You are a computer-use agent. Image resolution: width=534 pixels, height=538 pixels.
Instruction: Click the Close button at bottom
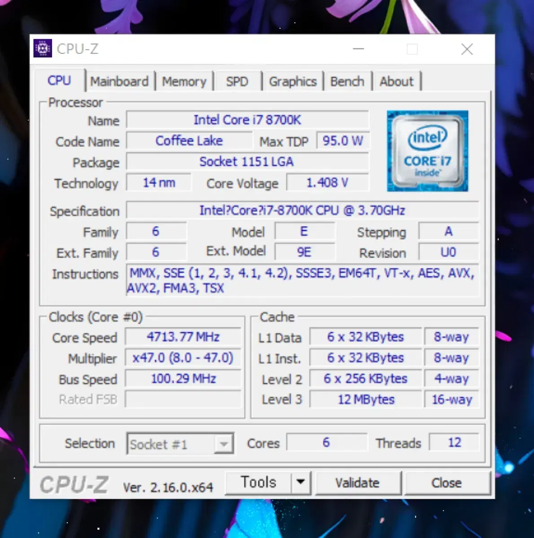(x=446, y=483)
